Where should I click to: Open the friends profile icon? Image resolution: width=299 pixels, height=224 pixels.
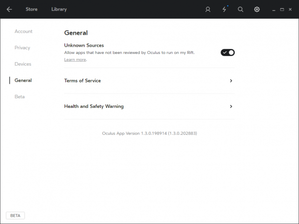[208, 9]
